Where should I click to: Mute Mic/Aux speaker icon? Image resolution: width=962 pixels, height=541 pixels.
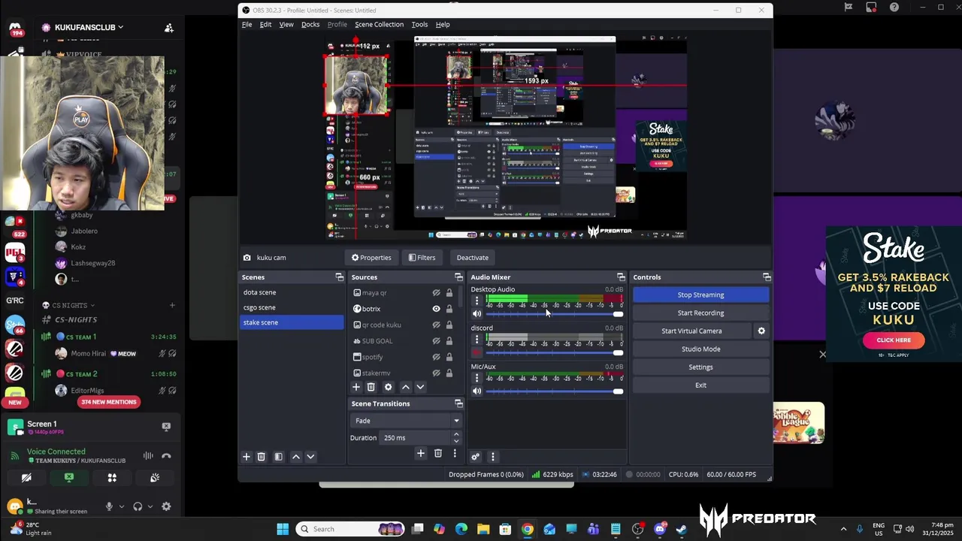[x=476, y=391]
